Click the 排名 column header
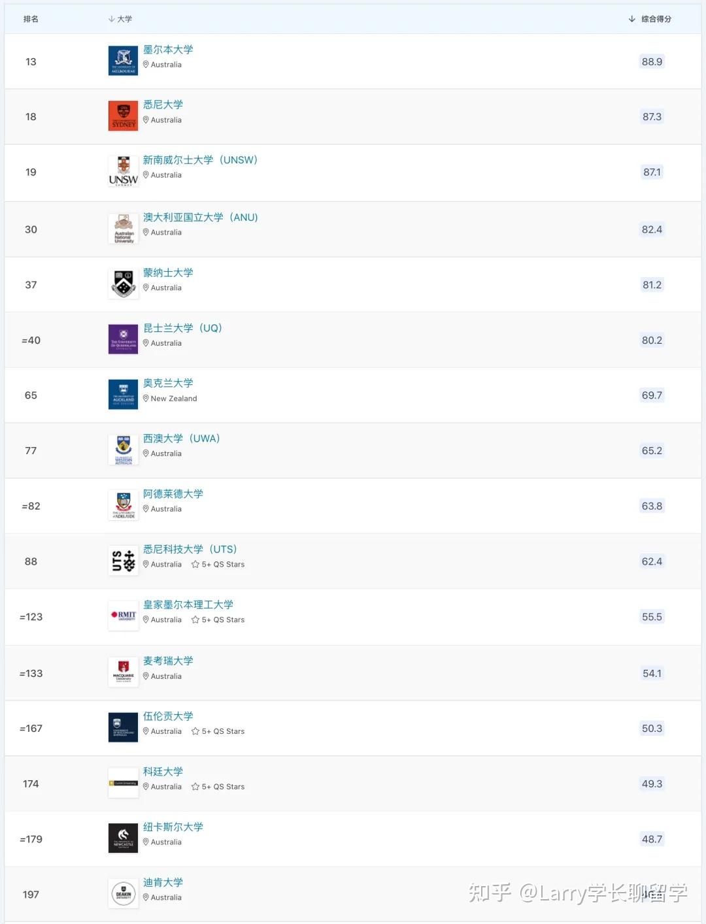 [31, 19]
